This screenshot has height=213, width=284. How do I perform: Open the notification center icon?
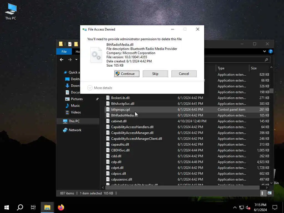pos(275,207)
